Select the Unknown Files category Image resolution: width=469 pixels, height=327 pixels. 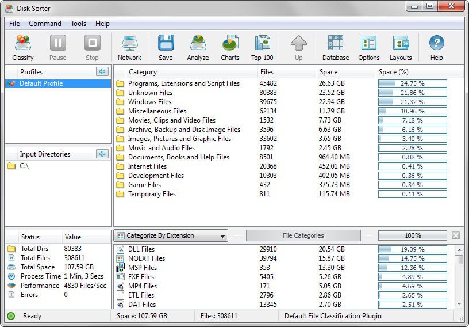click(x=289, y=93)
